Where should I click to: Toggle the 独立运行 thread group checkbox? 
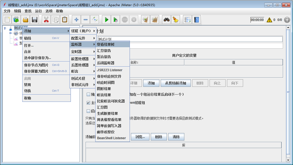[88, 95]
